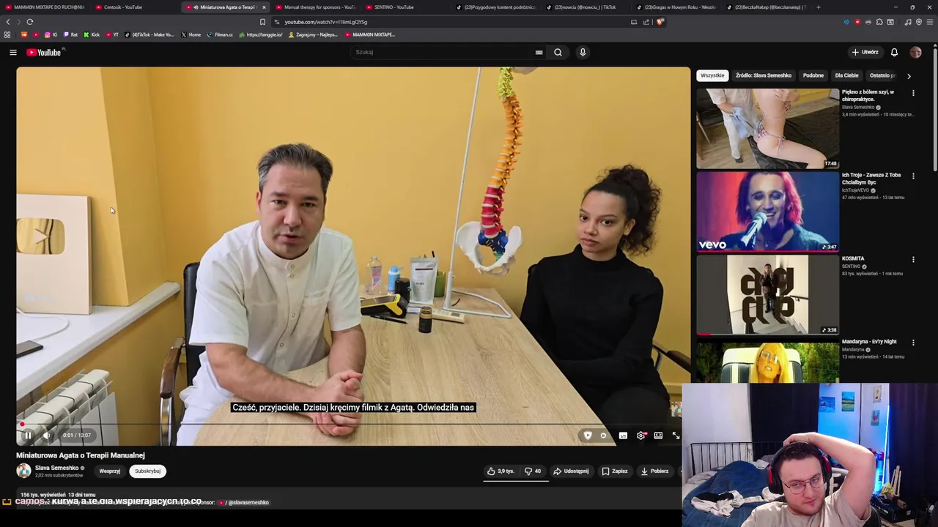Switch to nowciu TikTok tab
The width and height of the screenshot is (938, 527).
coord(585,7)
